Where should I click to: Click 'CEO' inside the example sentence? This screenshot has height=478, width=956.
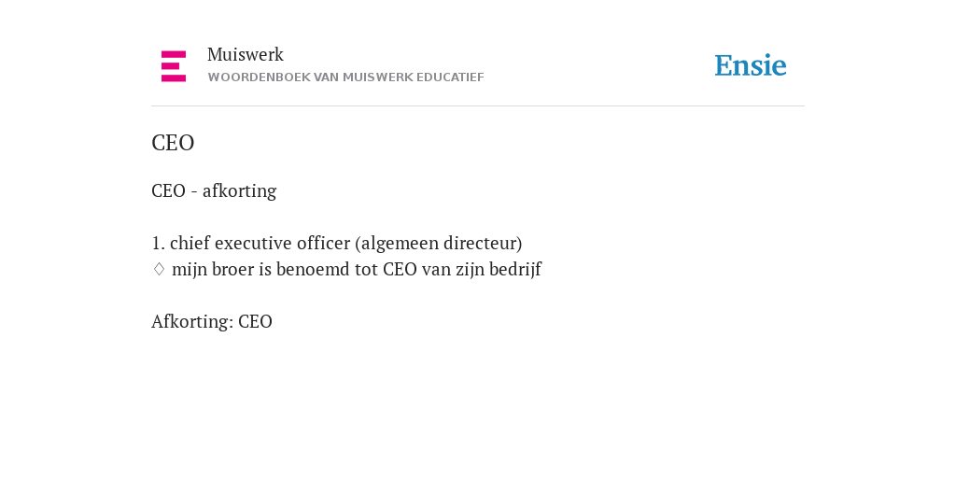coord(400,270)
